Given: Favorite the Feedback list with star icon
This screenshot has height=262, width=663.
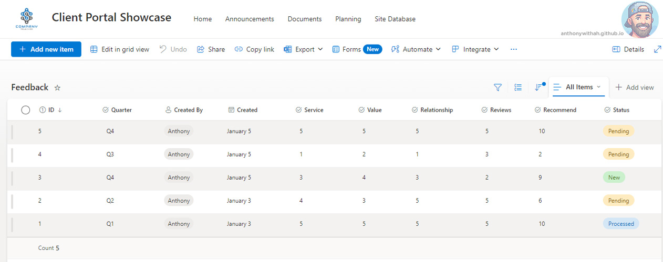Looking at the screenshot, I should 58,88.
